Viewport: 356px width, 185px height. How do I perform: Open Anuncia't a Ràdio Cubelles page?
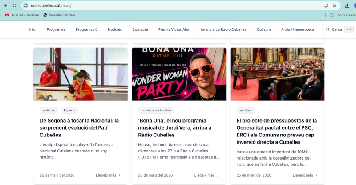[x=223, y=29]
